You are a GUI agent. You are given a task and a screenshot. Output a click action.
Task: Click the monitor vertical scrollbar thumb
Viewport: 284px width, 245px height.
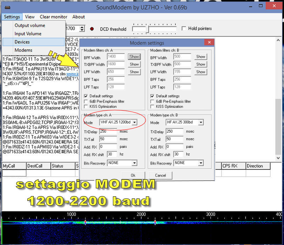pos(278,126)
